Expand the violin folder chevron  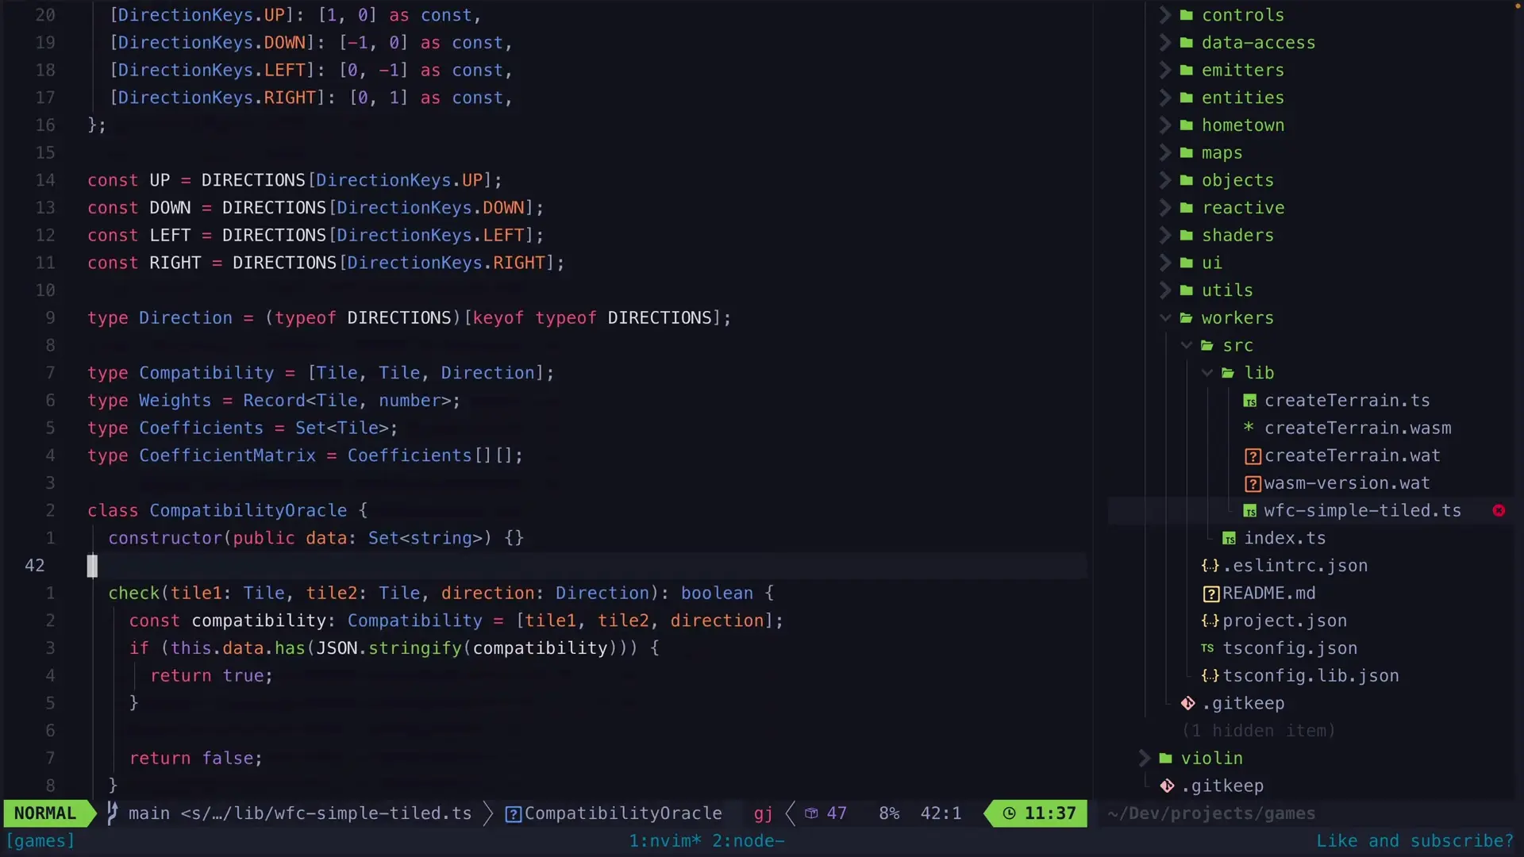(x=1144, y=758)
